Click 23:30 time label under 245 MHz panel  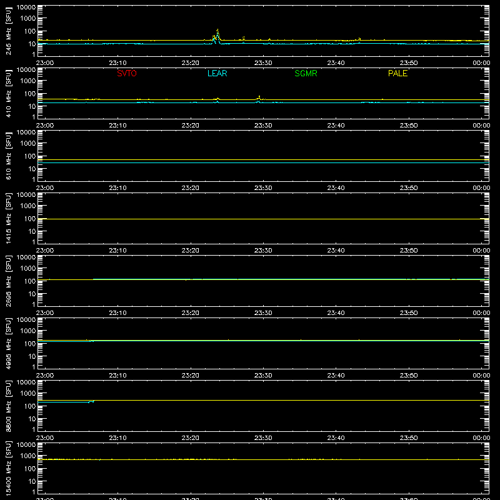pyautogui.click(x=263, y=63)
